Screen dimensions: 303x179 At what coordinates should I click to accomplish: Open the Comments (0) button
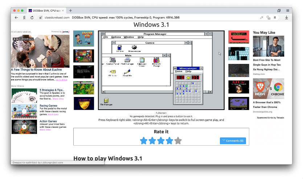pos(233,141)
